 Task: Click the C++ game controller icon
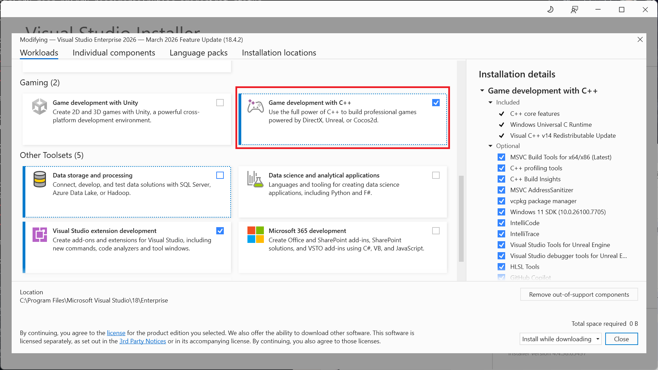coord(256,107)
